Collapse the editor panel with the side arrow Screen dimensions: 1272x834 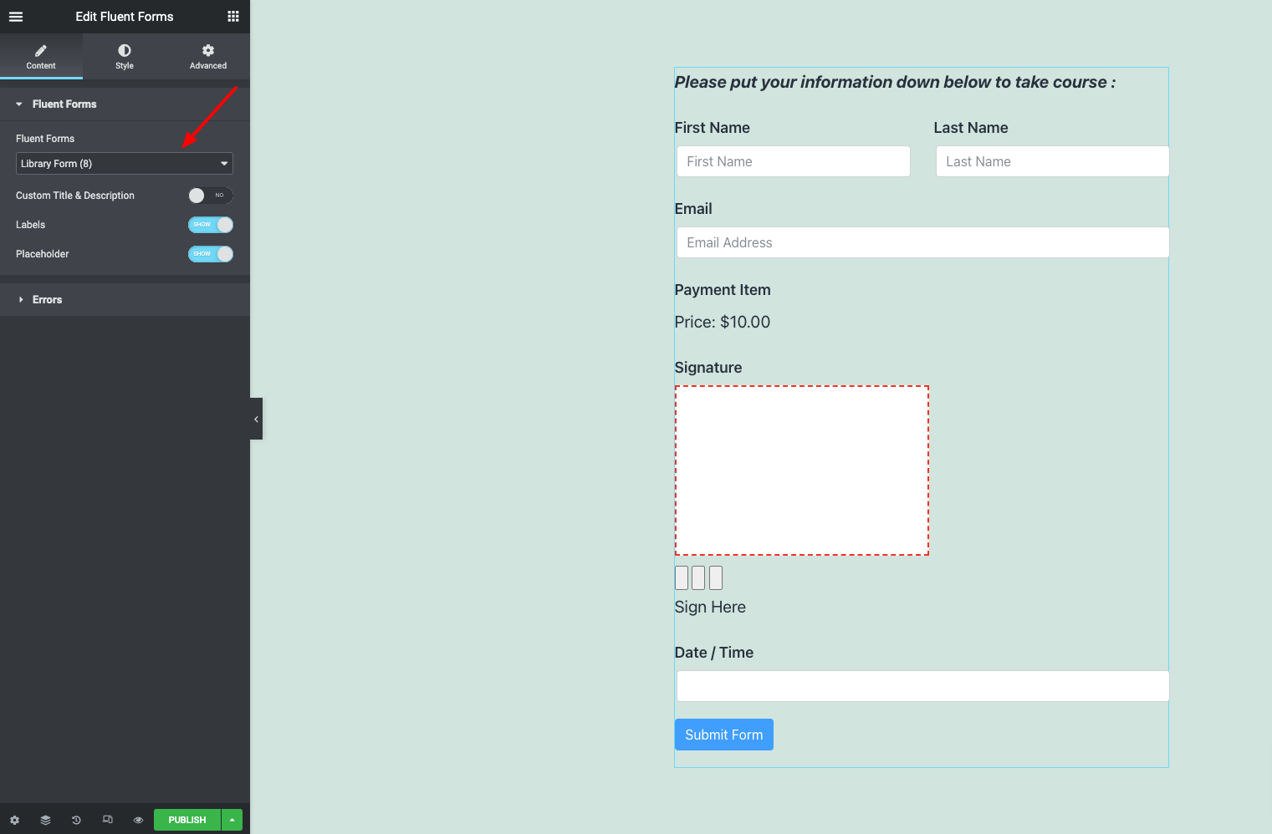point(256,419)
